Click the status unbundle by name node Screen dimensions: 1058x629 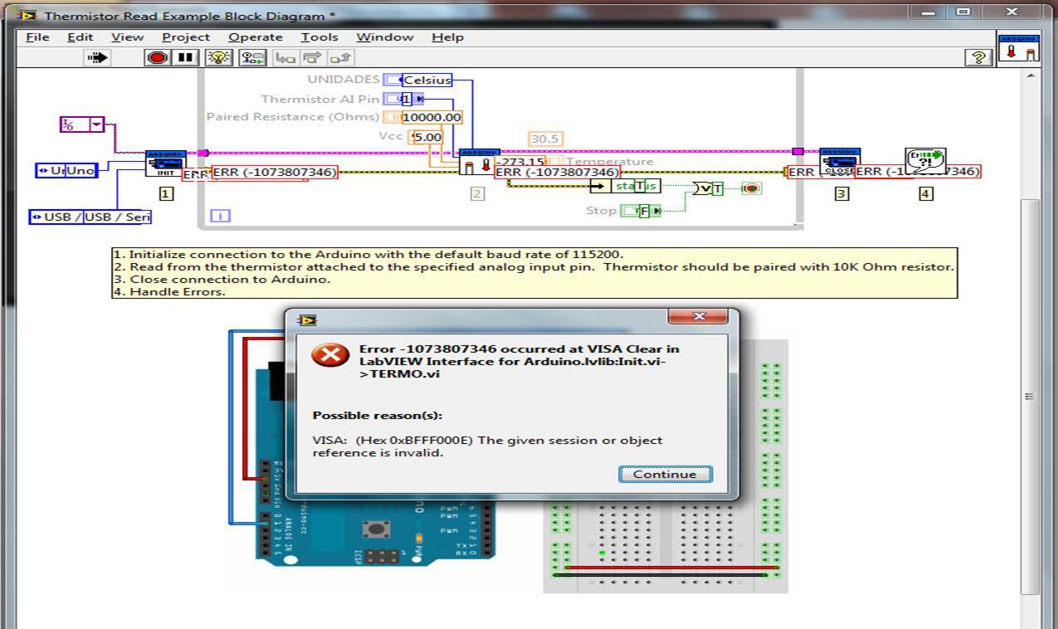click(x=625, y=185)
